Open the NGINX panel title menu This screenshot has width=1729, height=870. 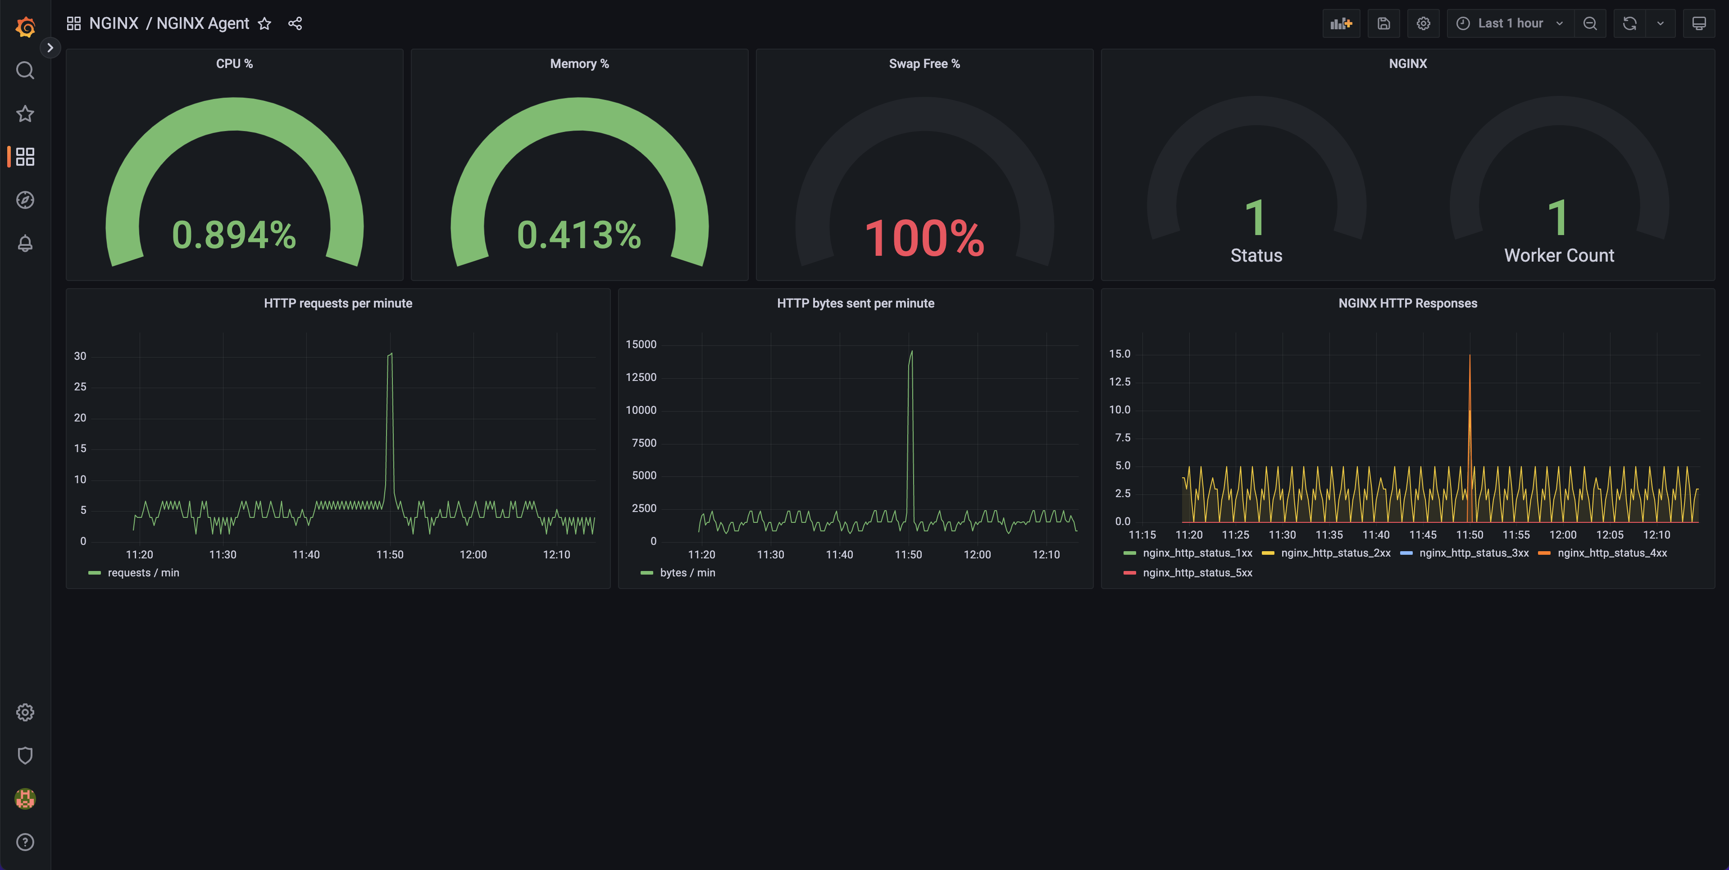coord(1407,64)
